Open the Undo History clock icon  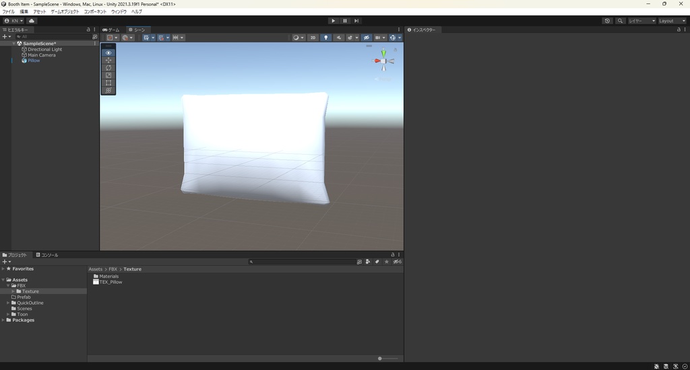pyautogui.click(x=607, y=21)
